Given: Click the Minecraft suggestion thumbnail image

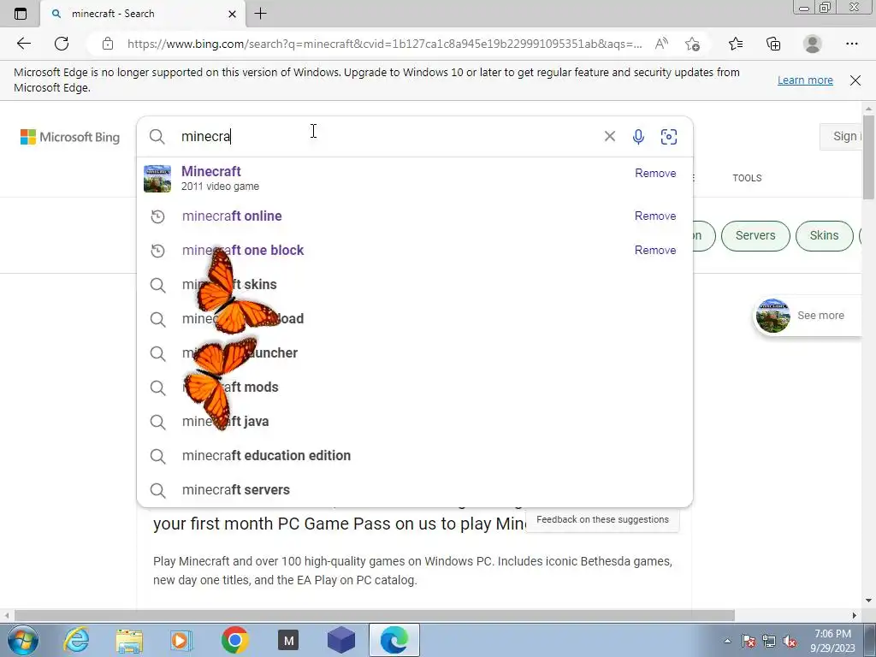Looking at the screenshot, I should tap(157, 179).
